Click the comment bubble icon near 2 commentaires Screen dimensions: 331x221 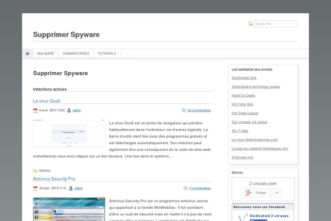[185, 188]
